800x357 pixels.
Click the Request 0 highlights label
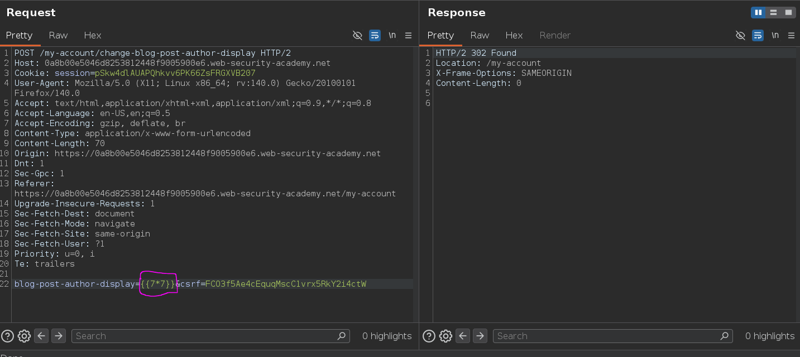(387, 336)
